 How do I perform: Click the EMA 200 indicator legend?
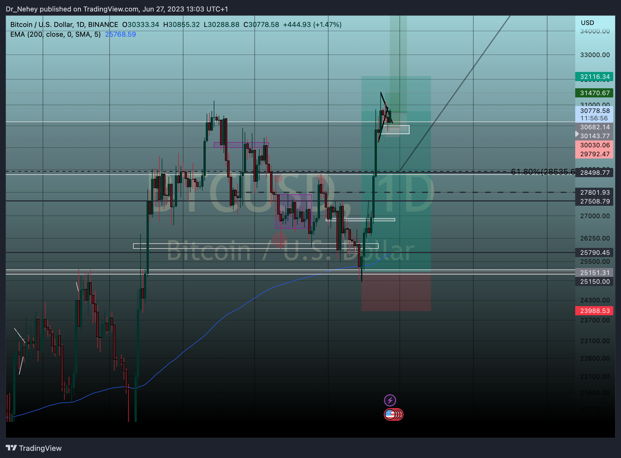pos(55,34)
